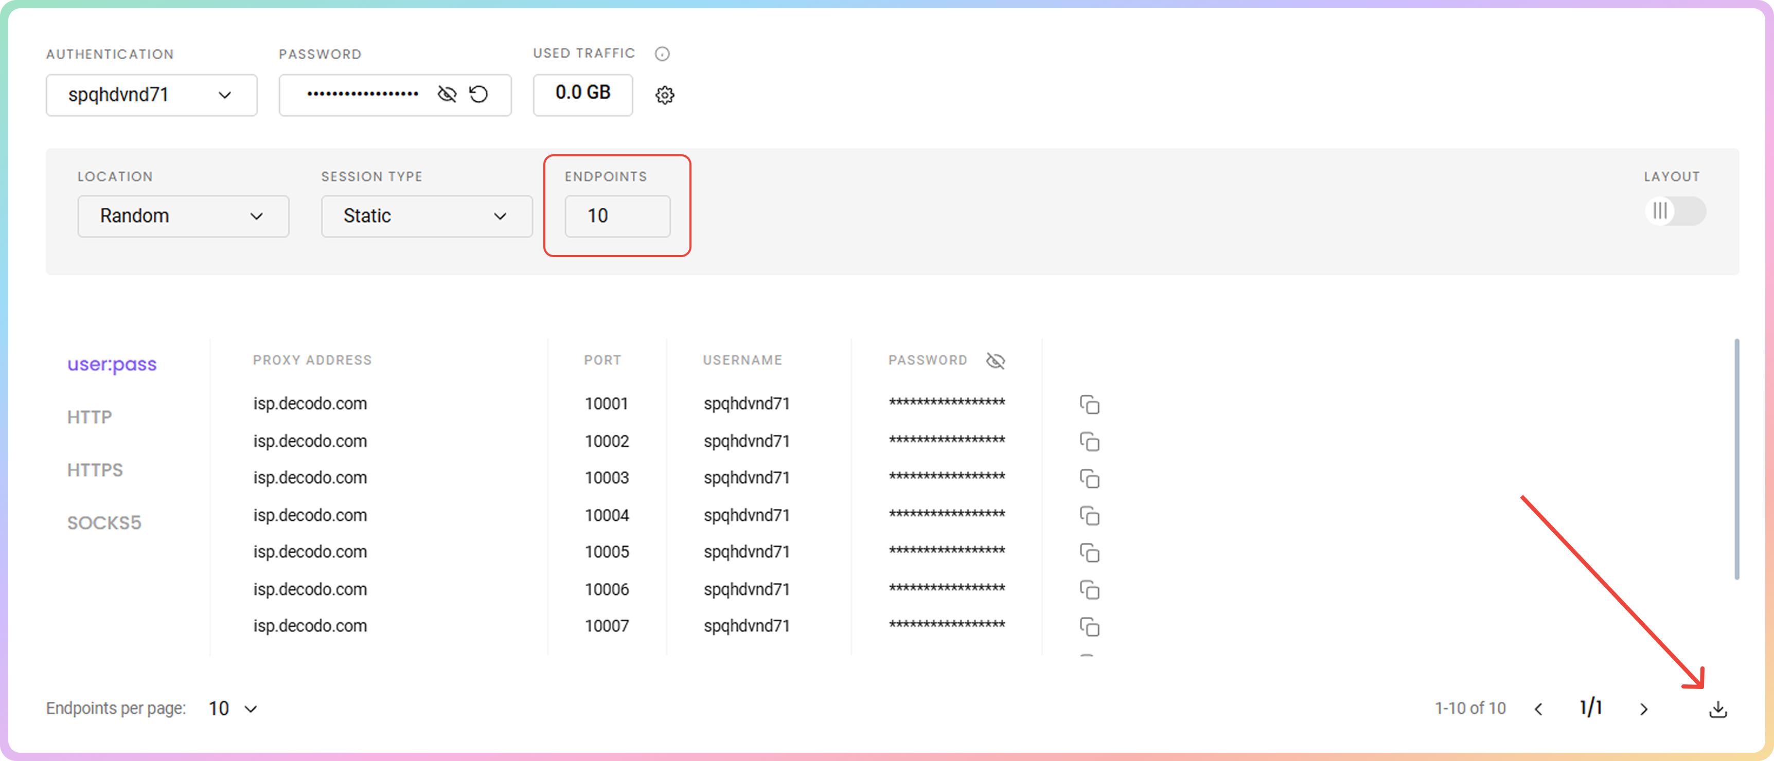Click the used traffic settings gear icon
The height and width of the screenshot is (761, 1774).
tap(665, 95)
